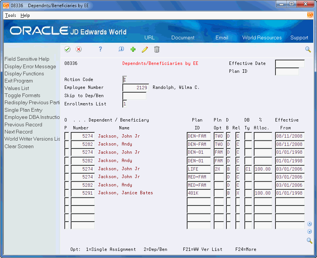Open the Email link in banner
This screenshot has height=258, width=317.
coord(222,37)
